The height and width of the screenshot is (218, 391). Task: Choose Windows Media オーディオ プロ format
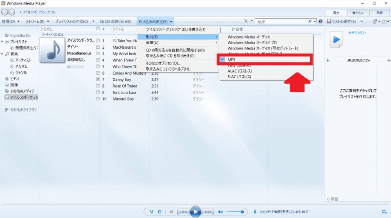click(x=266, y=43)
